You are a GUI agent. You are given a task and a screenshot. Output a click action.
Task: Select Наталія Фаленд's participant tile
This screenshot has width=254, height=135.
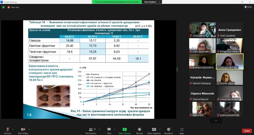(x=202, y=77)
